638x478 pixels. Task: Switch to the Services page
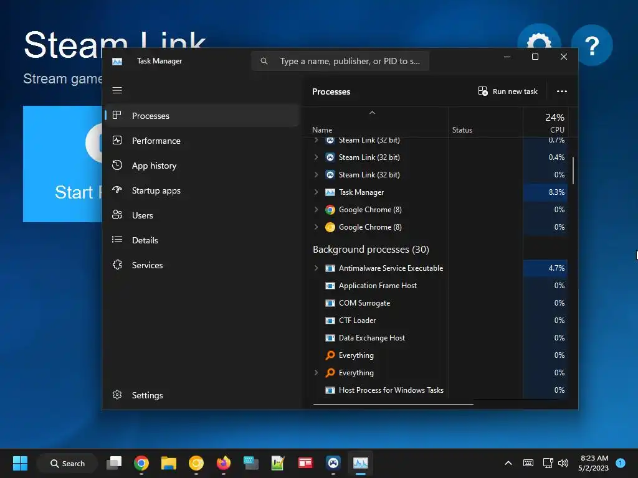coord(202,265)
